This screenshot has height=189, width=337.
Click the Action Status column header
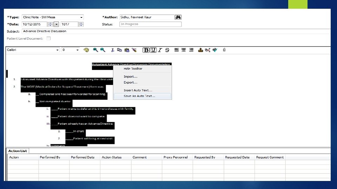pos(115,157)
